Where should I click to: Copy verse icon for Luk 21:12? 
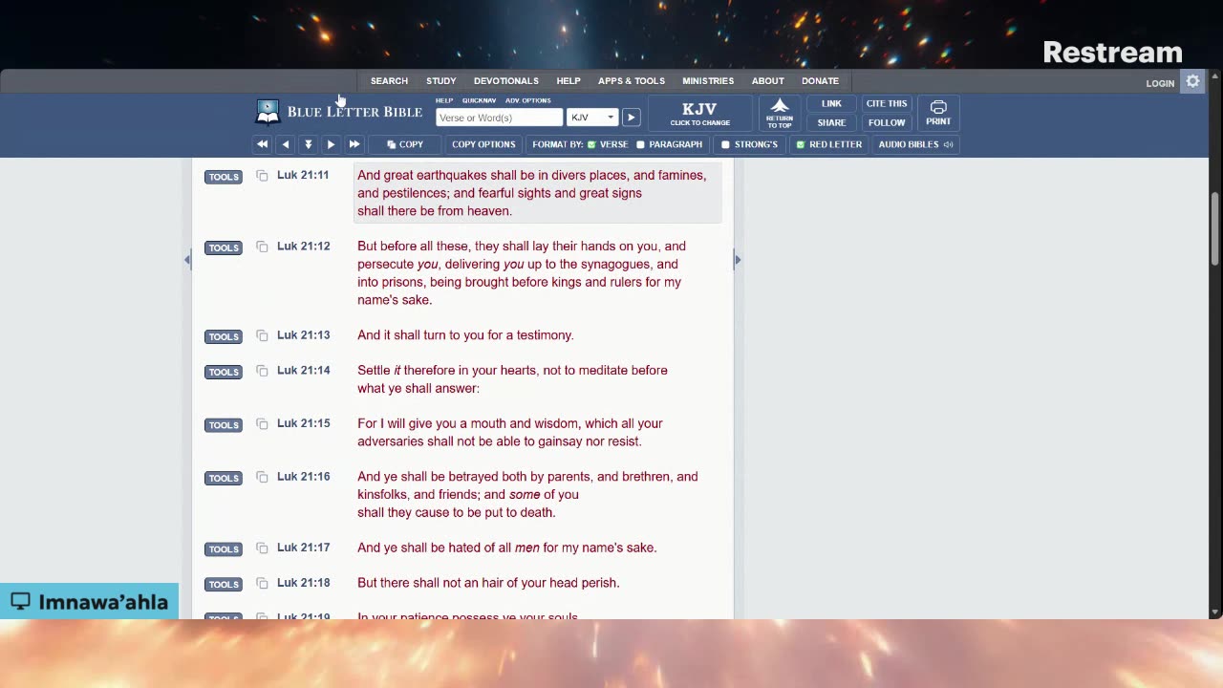click(x=262, y=247)
